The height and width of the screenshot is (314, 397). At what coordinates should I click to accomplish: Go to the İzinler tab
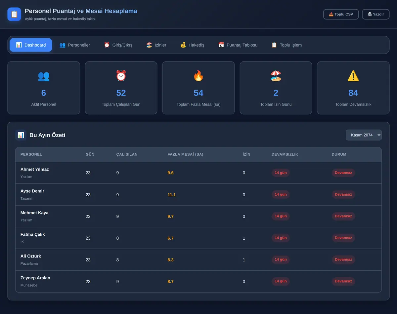coord(156,45)
